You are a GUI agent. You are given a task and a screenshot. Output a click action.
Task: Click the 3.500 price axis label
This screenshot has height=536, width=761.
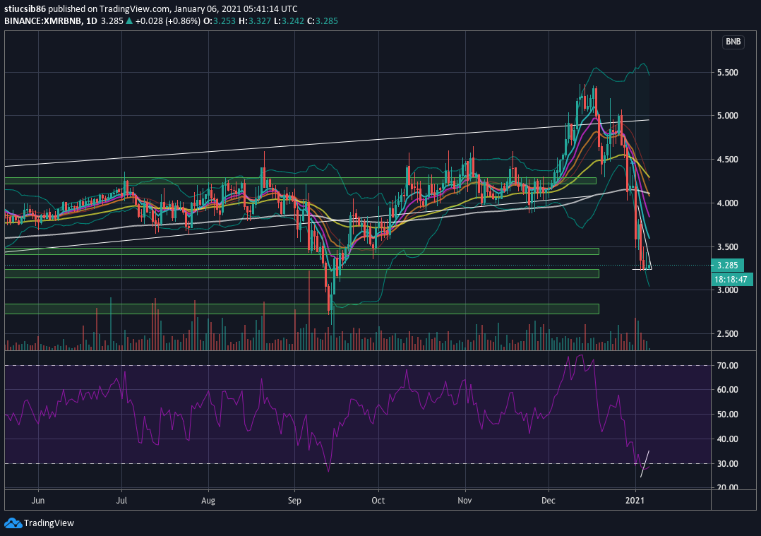728,246
